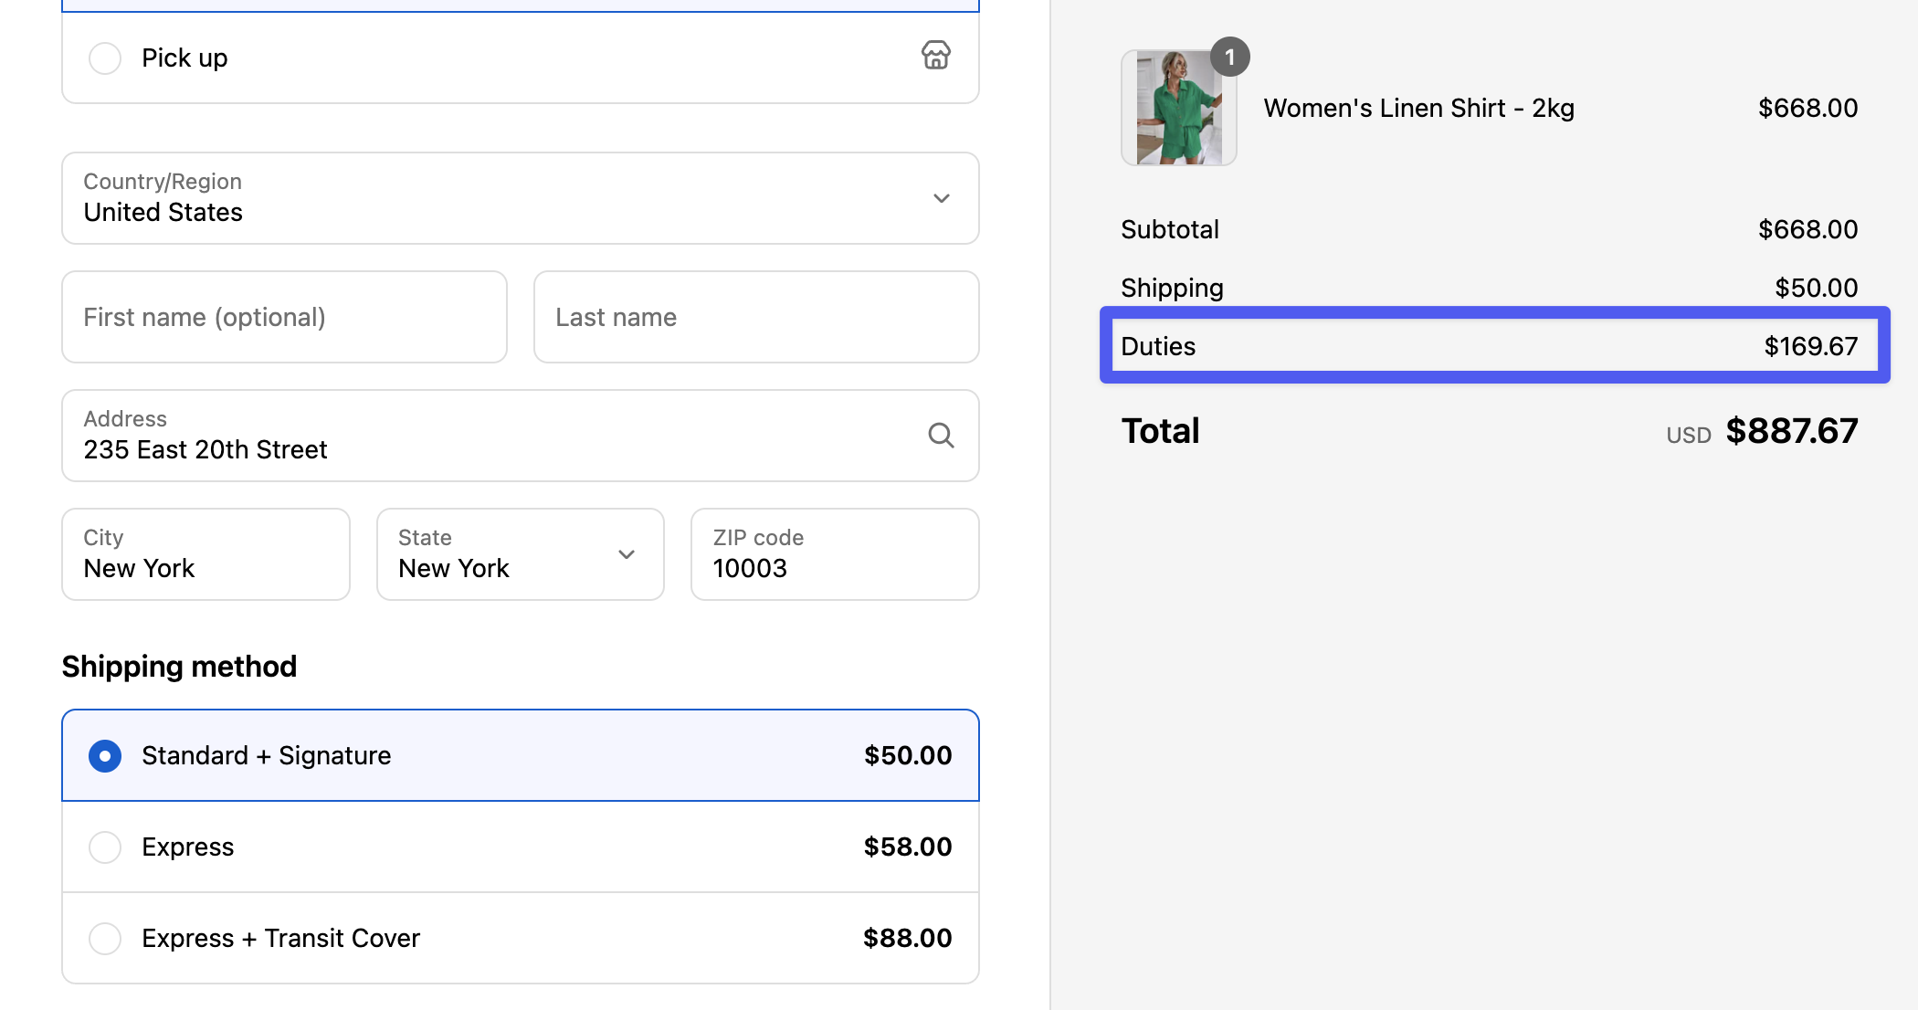This screenshot has height=1010, width=1918.
Task: Click the ZIP code field
Action: point(834,555)
